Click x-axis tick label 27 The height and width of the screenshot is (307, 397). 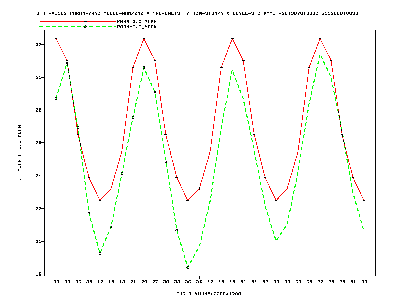pos(155,282)
